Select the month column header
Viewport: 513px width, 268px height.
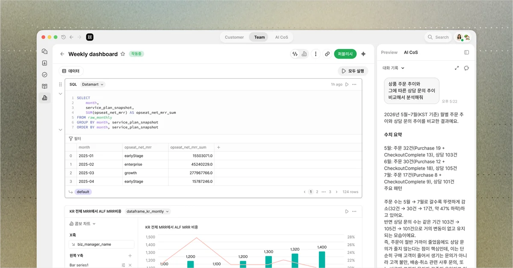point(100,147)
